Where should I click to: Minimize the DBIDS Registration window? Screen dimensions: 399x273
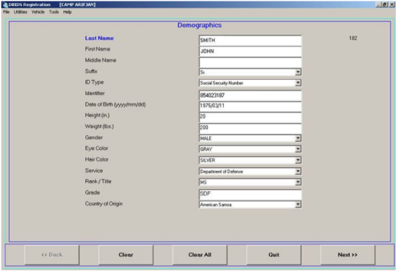coord(379,5)
